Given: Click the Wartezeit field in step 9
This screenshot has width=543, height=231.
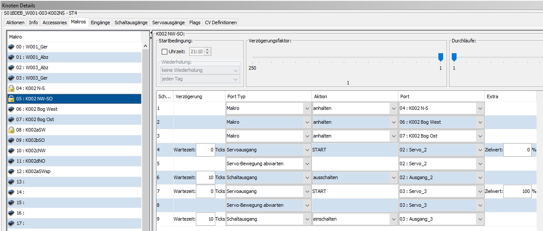Looking at the screenshot, I should click(x=205, y=219).
